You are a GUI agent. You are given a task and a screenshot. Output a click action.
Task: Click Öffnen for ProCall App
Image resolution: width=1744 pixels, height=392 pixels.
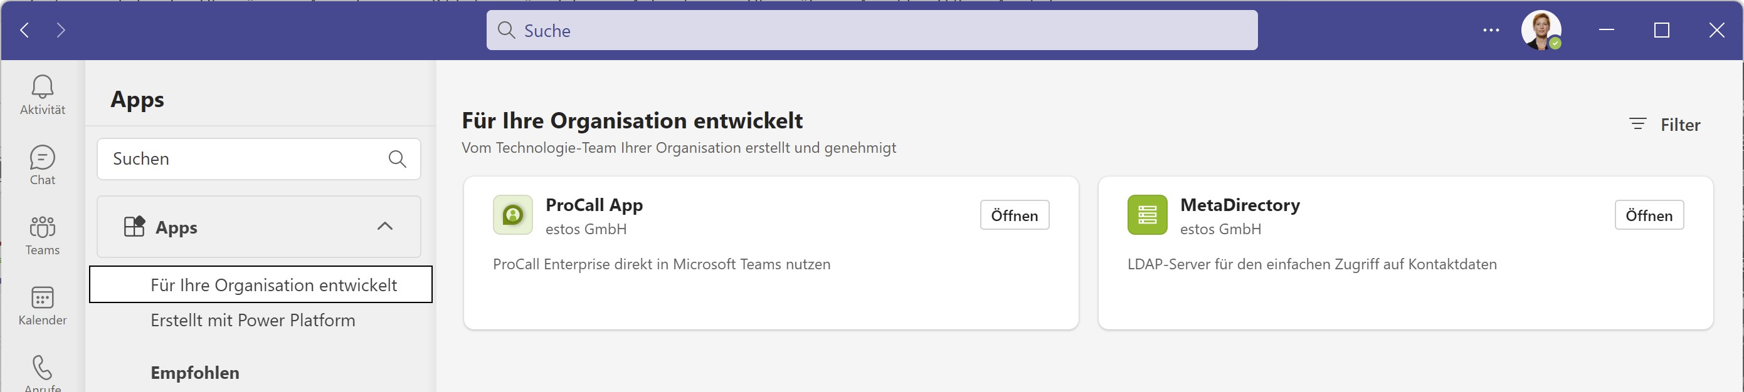click(1014, 215)
